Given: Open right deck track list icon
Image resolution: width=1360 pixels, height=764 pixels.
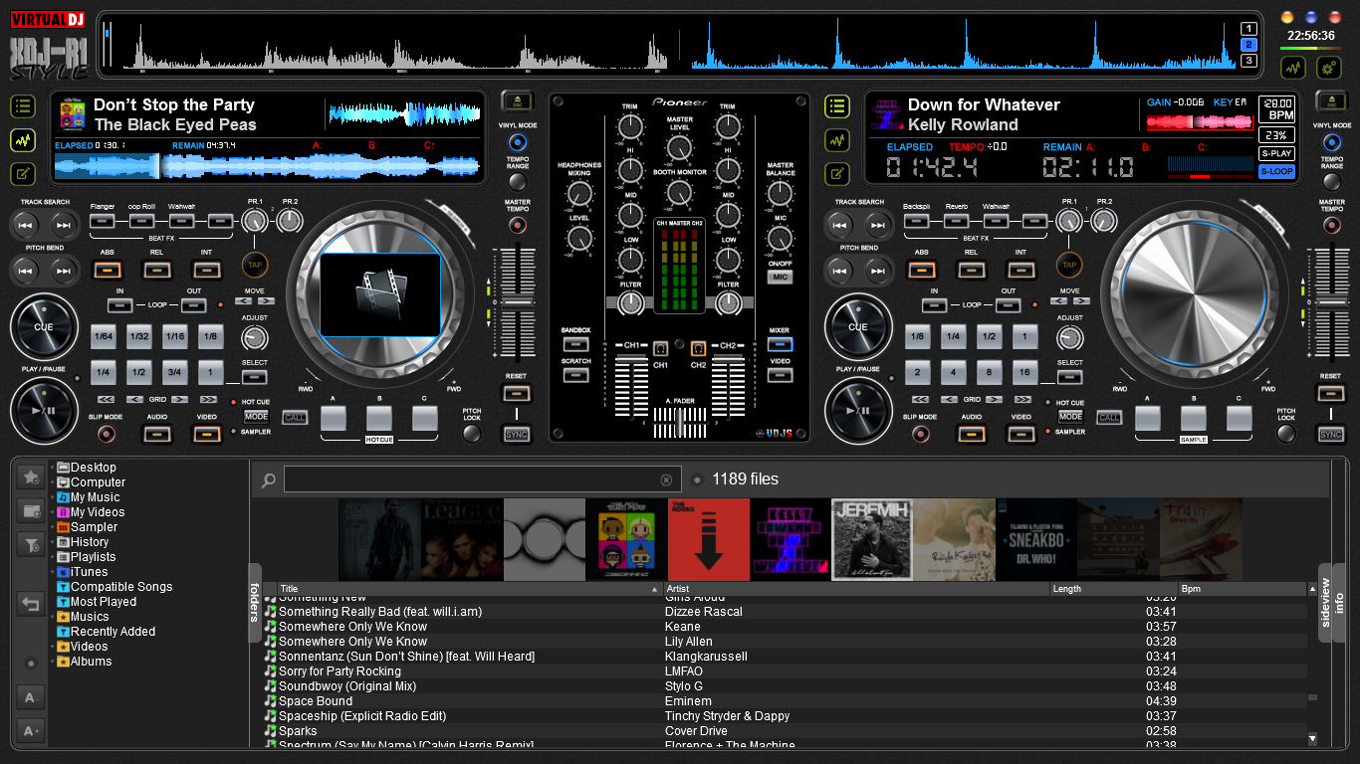Looking at the screenshot, I should pyautogui.click(x=837, y=106).
